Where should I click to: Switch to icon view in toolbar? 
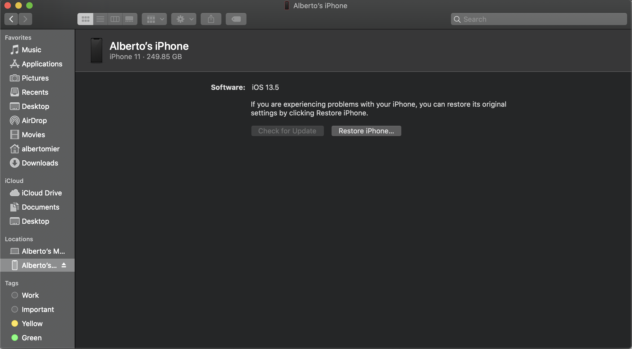pyautogui.click(x=85, y=19)
